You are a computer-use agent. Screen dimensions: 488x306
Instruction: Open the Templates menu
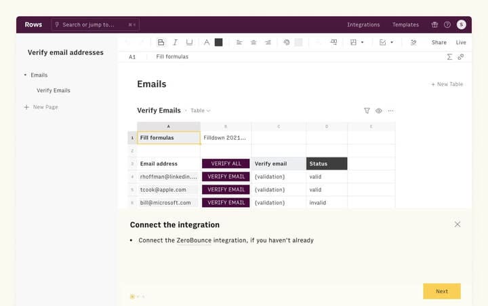click(x=405, y=24)
